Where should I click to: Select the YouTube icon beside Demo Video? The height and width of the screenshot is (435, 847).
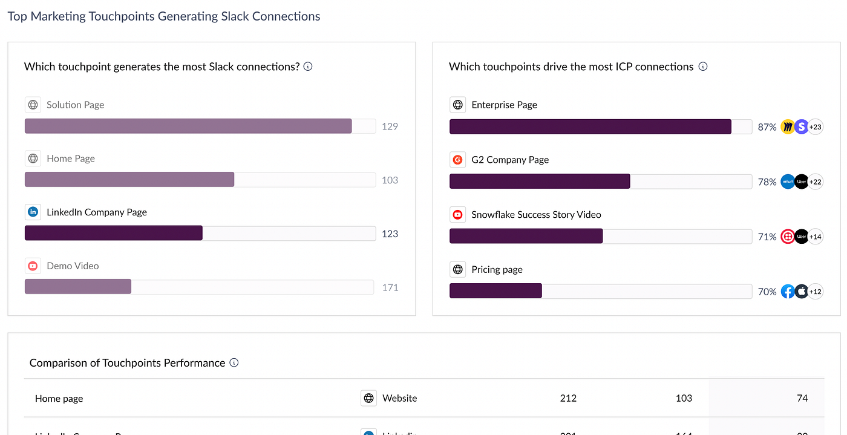[33, 266]
